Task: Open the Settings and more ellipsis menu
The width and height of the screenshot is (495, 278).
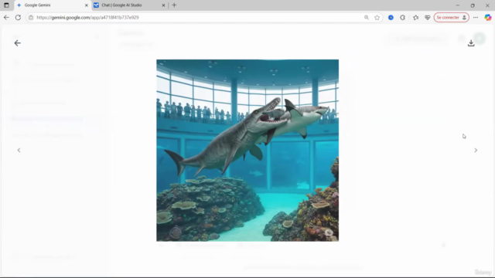Action: click(x=476, y=17)
